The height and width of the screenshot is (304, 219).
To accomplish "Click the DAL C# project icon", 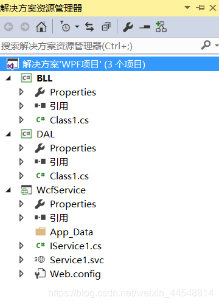I will click(x=26, y=134).
